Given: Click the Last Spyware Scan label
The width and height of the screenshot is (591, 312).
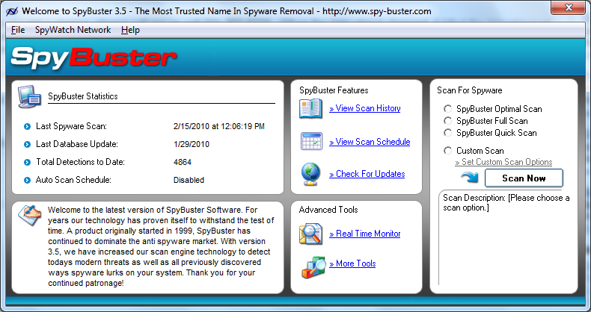Looking at the screenshot, I should click(71, 126).
